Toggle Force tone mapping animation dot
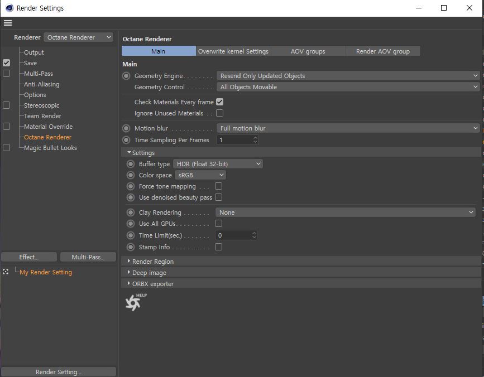 (x=131, y=186)
